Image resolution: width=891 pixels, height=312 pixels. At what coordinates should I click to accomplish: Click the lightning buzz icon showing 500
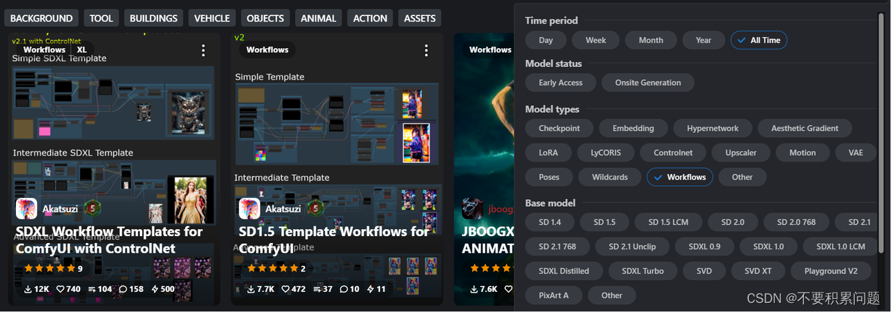[155, 289]
